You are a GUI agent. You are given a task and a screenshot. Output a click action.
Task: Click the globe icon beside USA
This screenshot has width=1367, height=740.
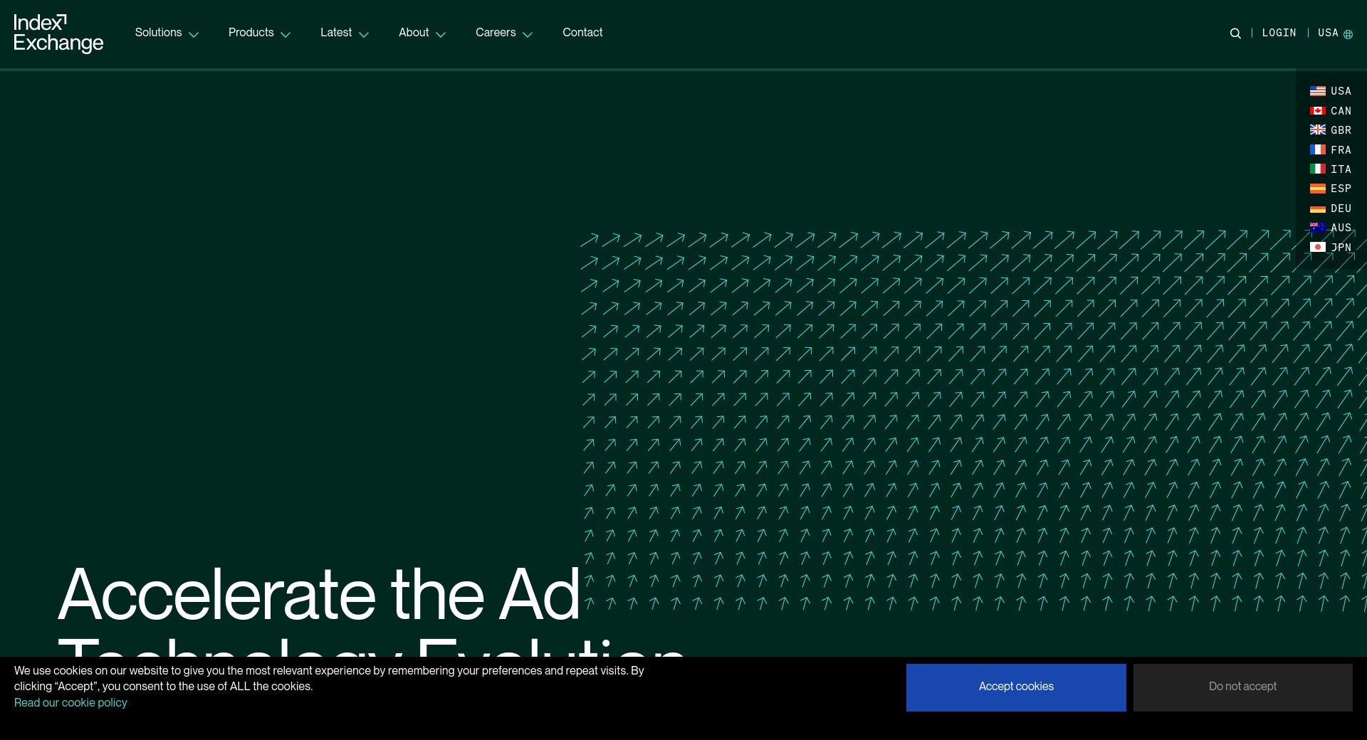1348,34
